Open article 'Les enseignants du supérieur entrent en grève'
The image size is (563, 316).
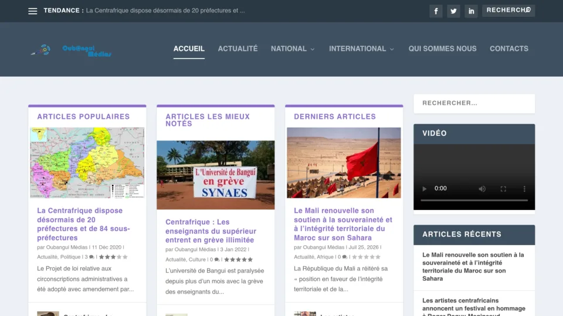coord(211,231)
